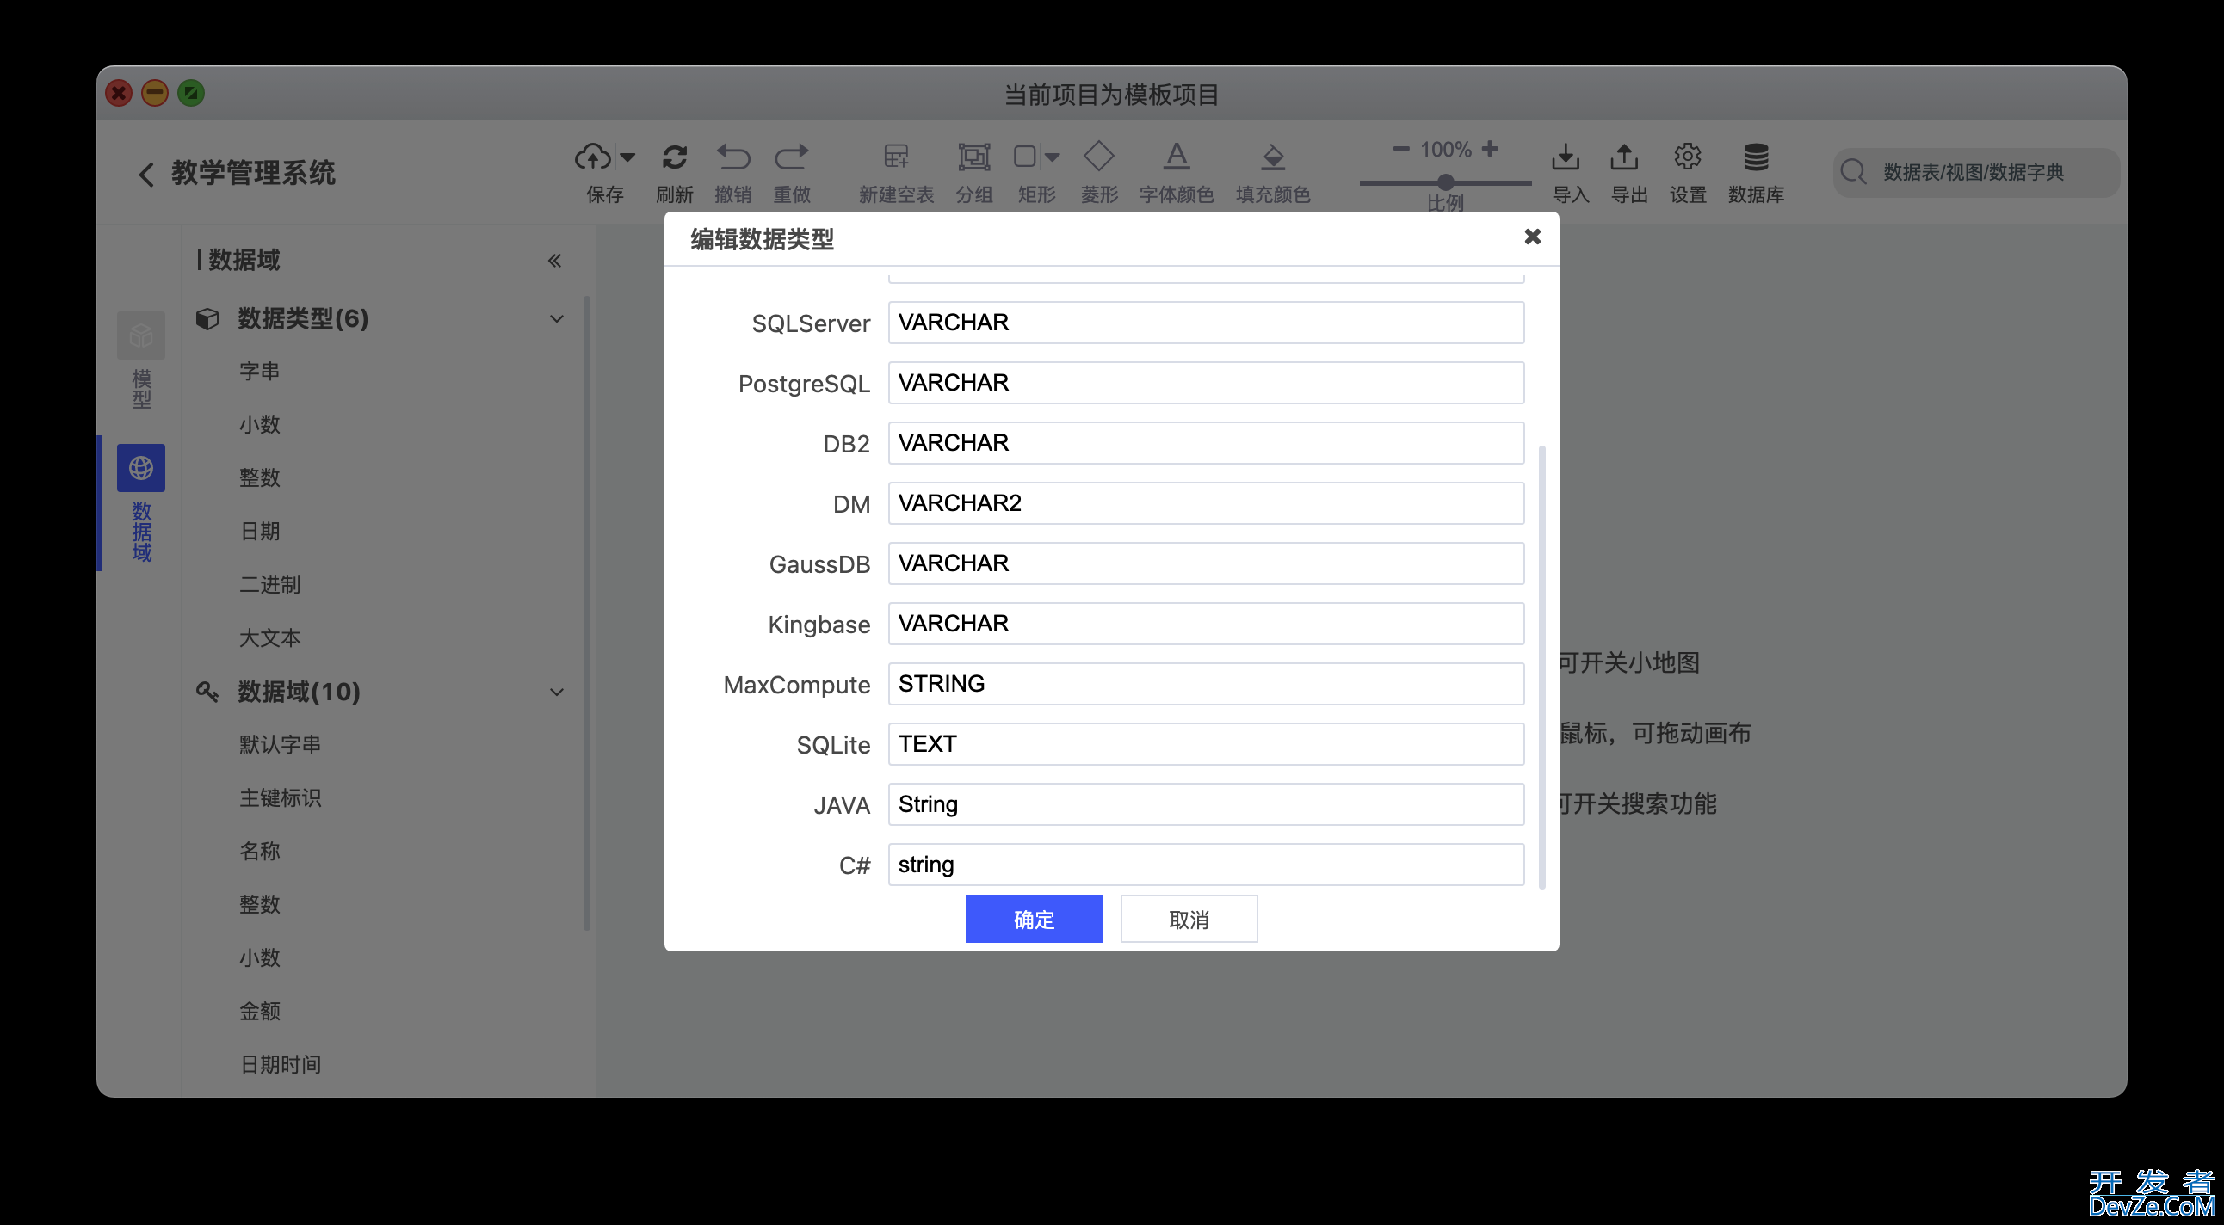Select the 二进制 data type
Viewport: 2224px width, 1225px height.
click(269, 585)
